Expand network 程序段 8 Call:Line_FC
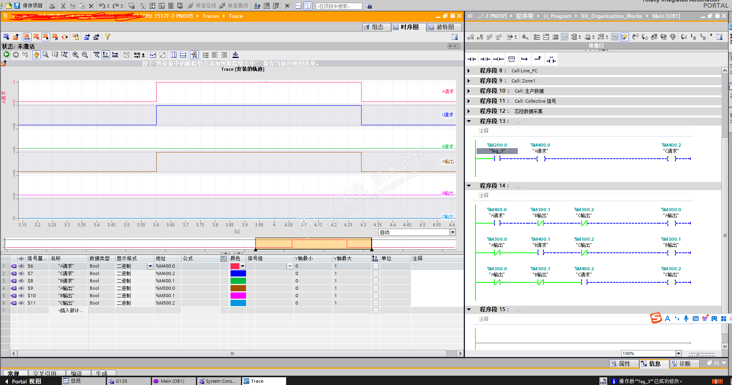This screenshot has height=385, width=732. coord(469,71)
